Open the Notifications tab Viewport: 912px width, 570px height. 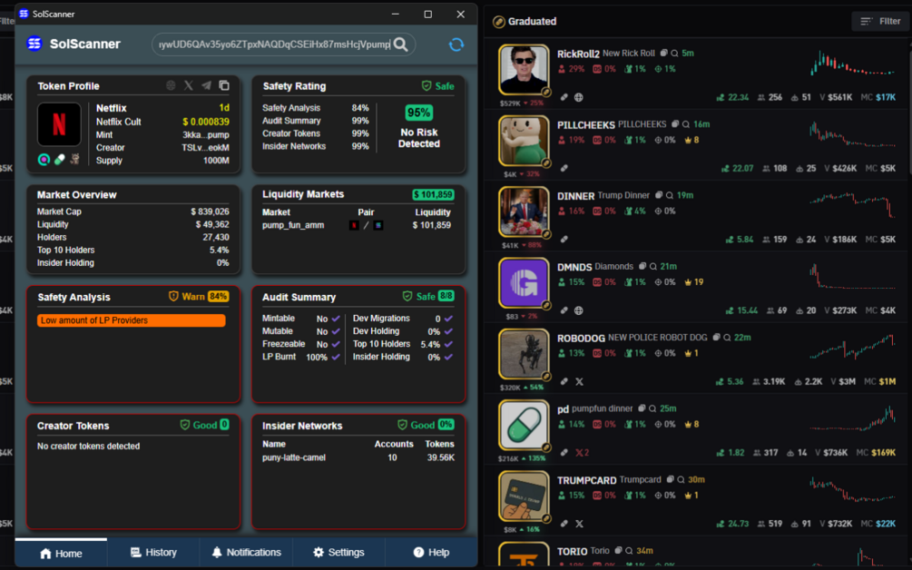pyautogui.click(x=246, y=553)
